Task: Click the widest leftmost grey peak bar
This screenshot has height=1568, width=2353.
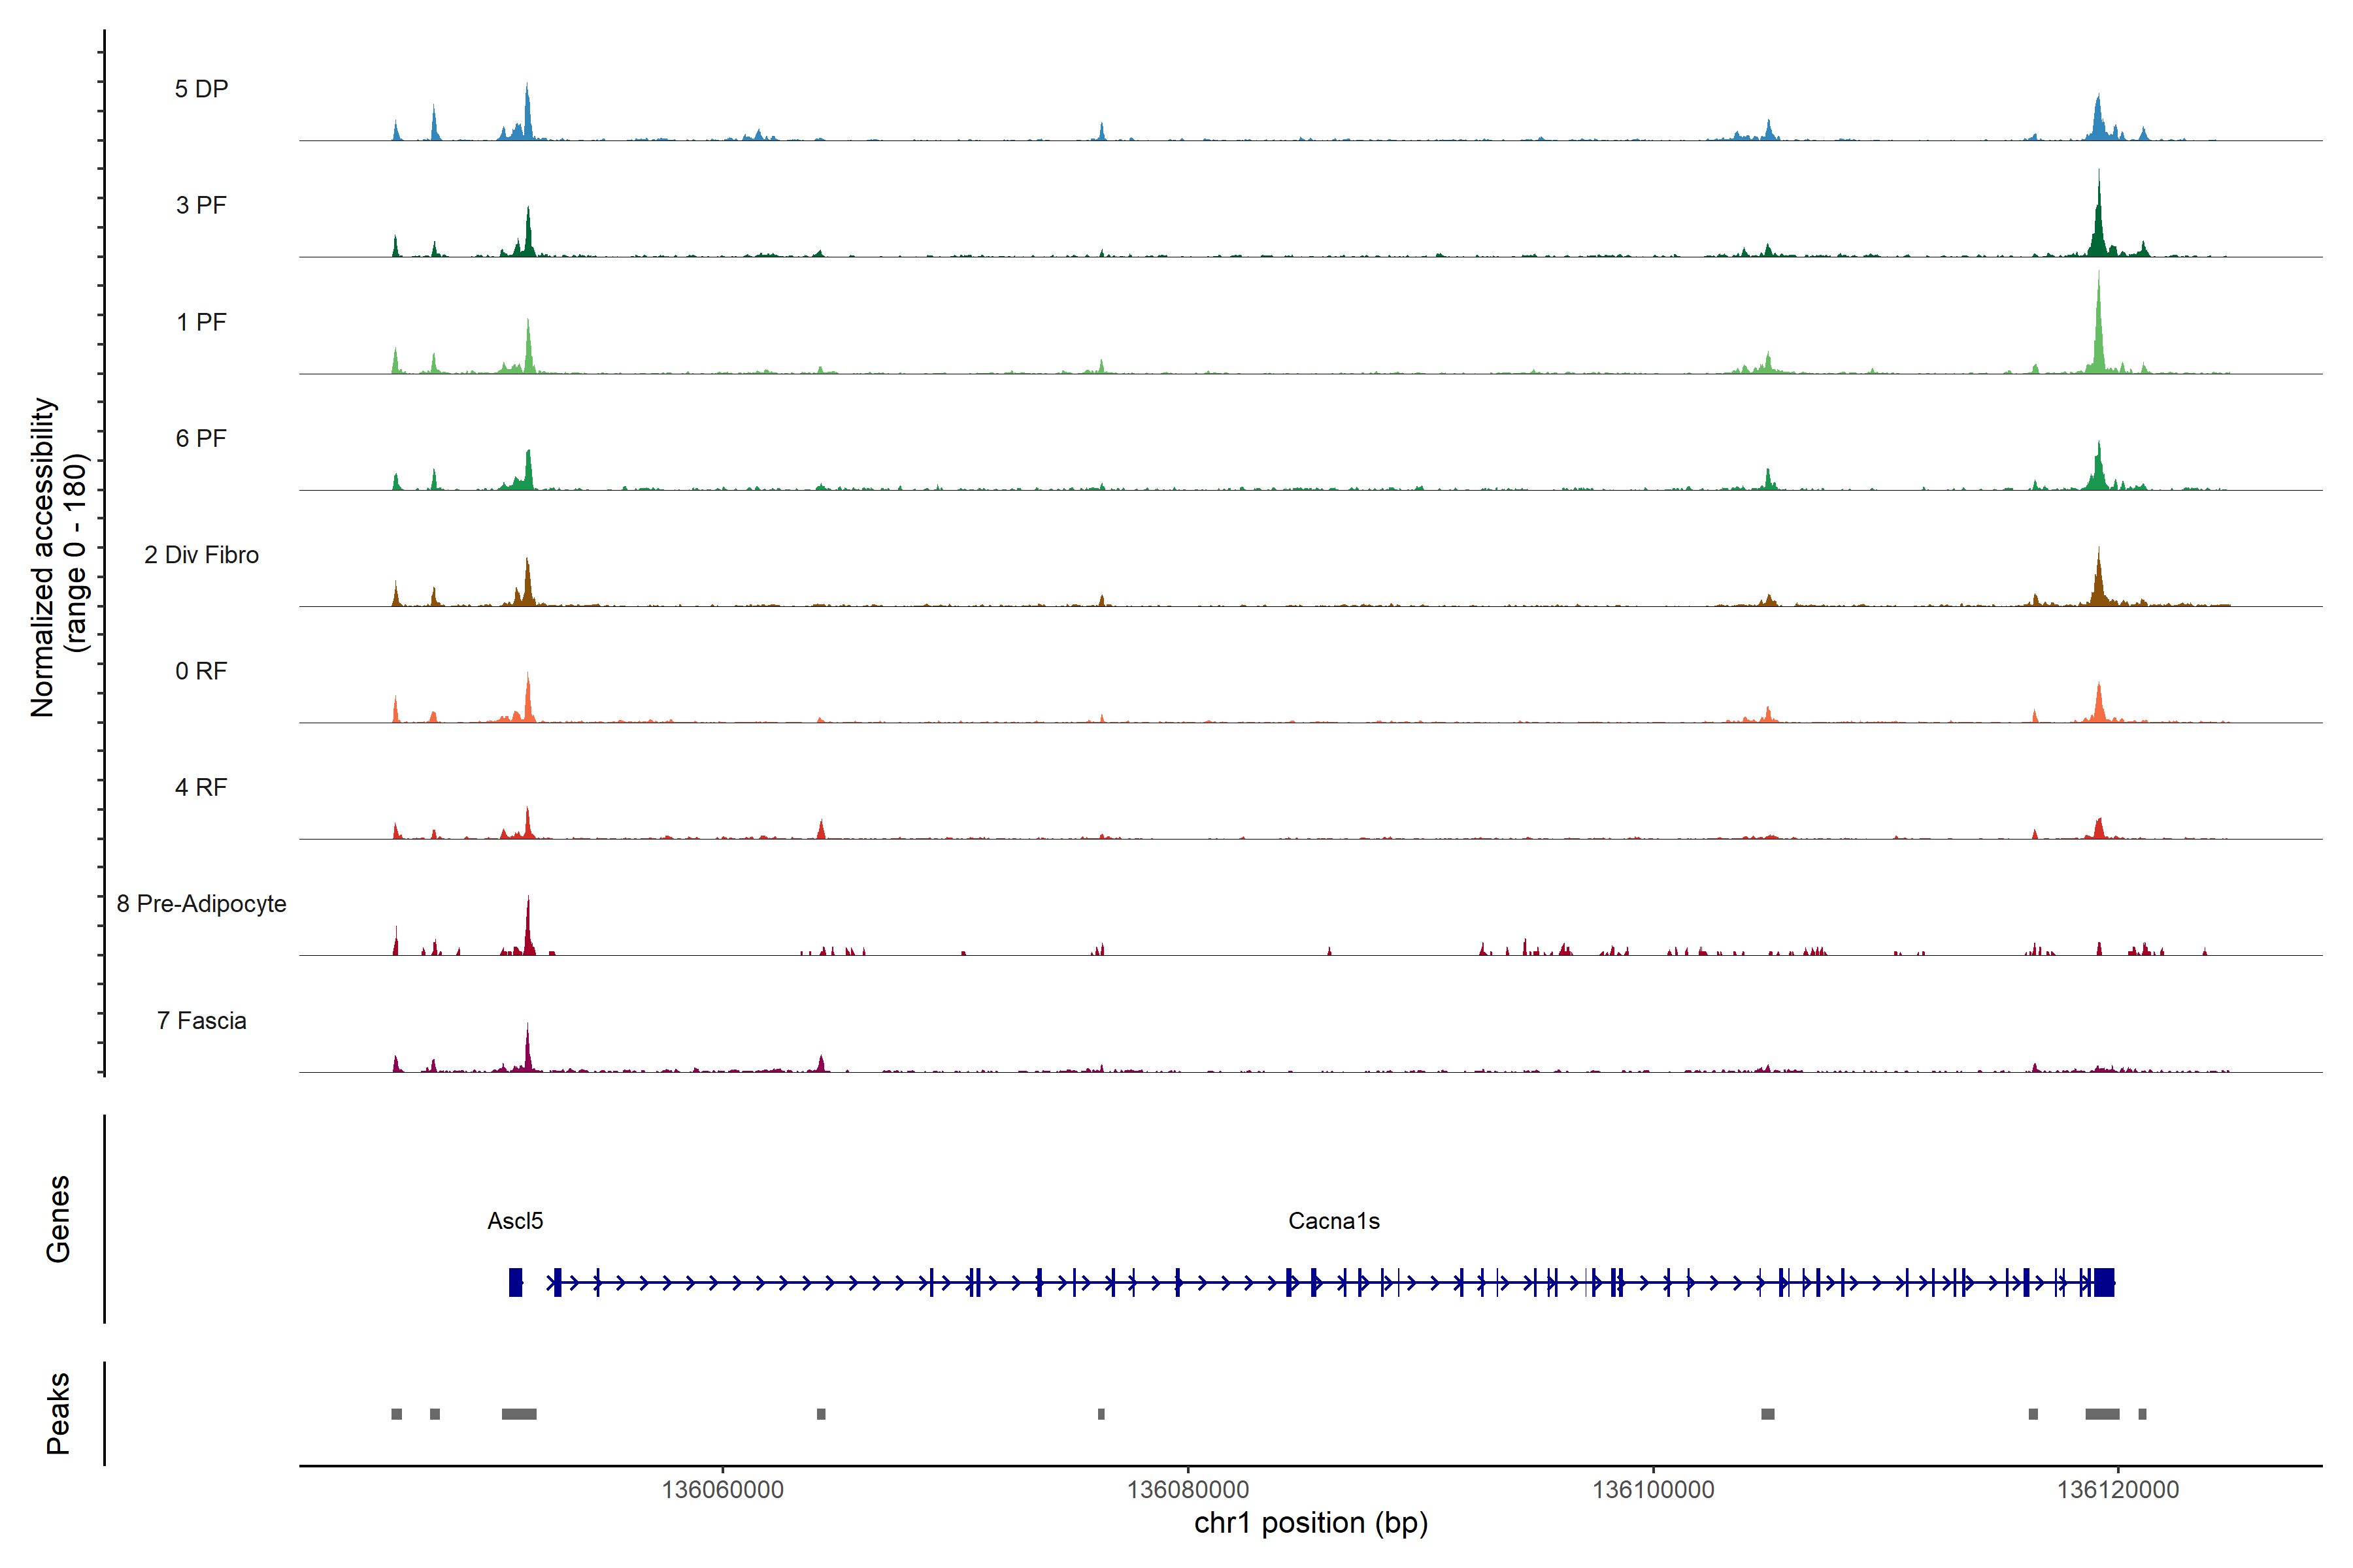Action: coord(519,1414)
